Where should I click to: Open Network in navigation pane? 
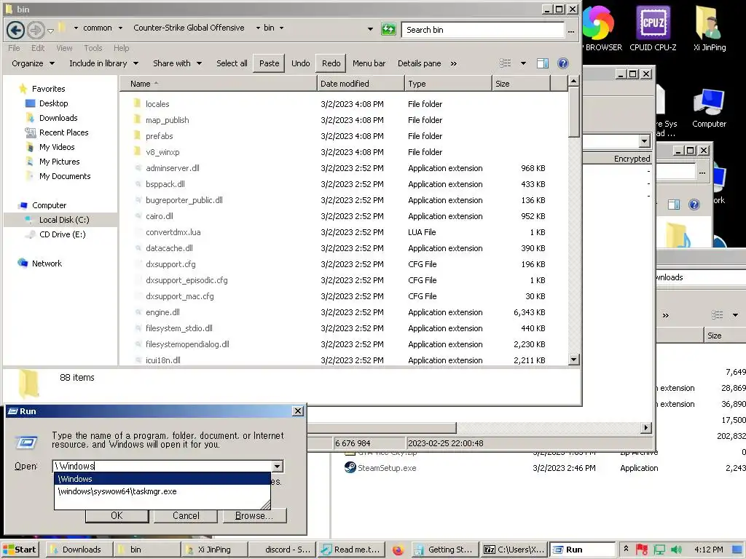tap(47, 263)
